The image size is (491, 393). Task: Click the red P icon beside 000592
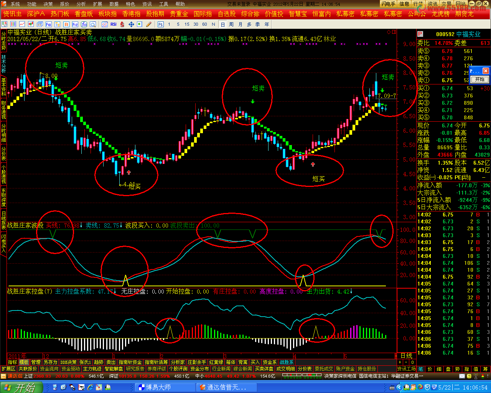pyautogui.click(x=420, y=34)
